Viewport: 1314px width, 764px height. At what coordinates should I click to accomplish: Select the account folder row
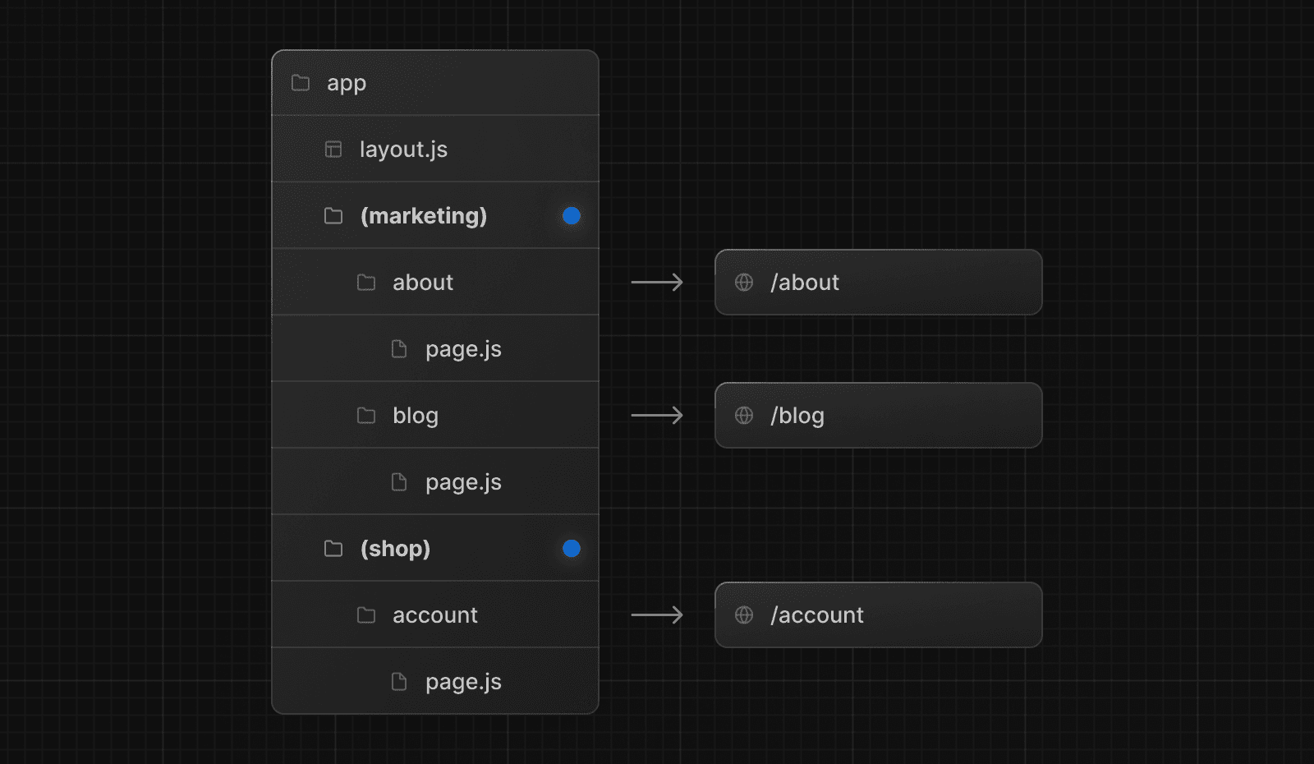435,614
